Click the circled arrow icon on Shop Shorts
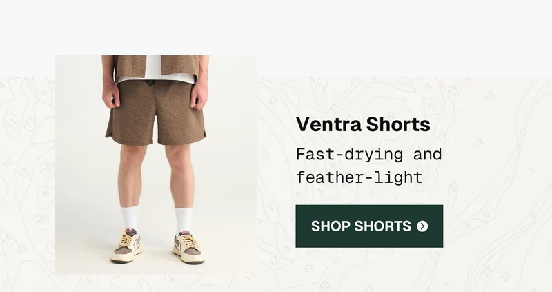Image resolution: width=552 pixels, height=292 pixels. coord(422,226)
